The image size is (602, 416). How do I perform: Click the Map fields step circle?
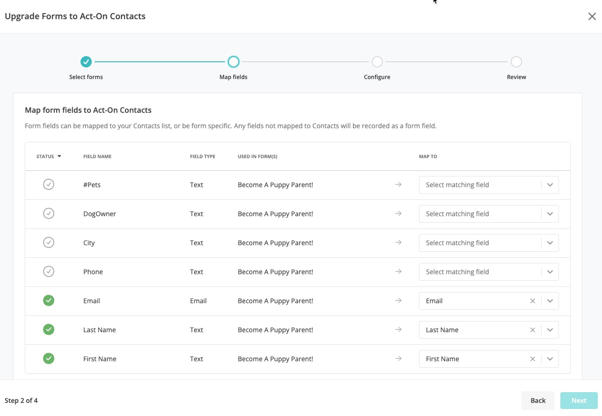coord(233,62)
